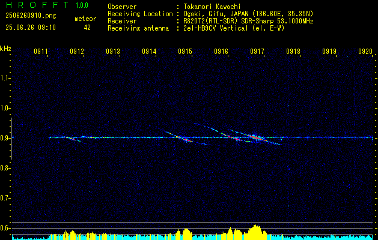This screenshot has height=240, width=378.
Task: Click the Receiving antenna field label
Action: pyautogui.click(x=138, y=28)
